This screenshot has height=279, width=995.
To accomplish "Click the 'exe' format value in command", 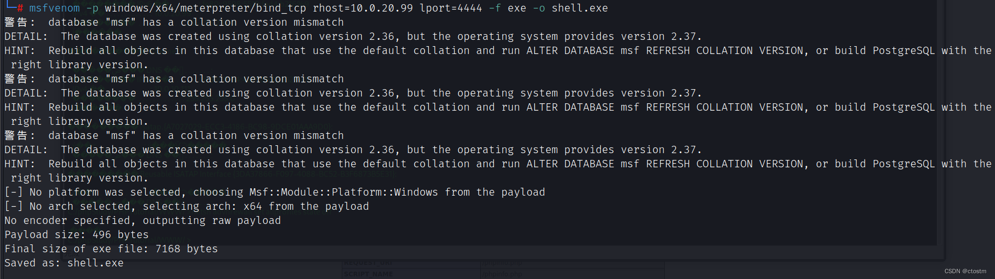I will 517,8.
